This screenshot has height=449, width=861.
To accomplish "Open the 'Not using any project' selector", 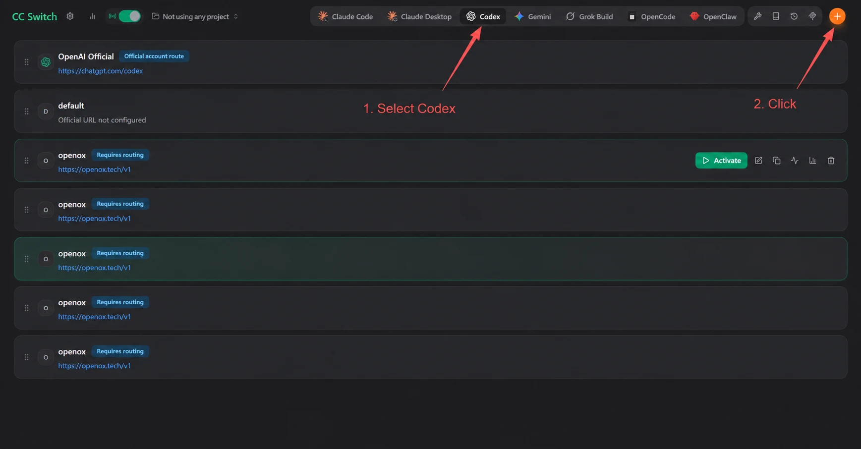I will pos(195,16).
